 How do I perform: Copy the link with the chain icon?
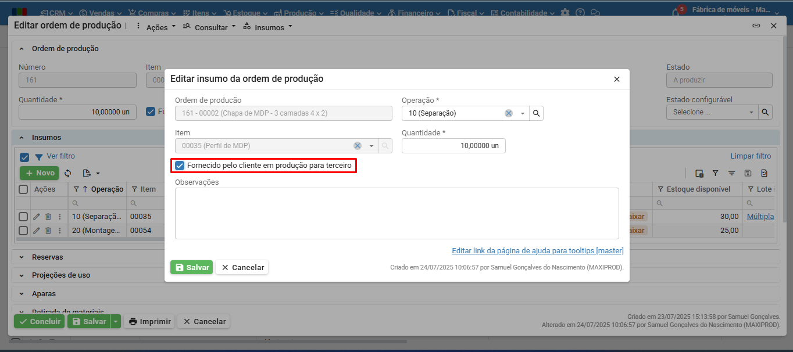pyautogui.click(x=756, y=26)
